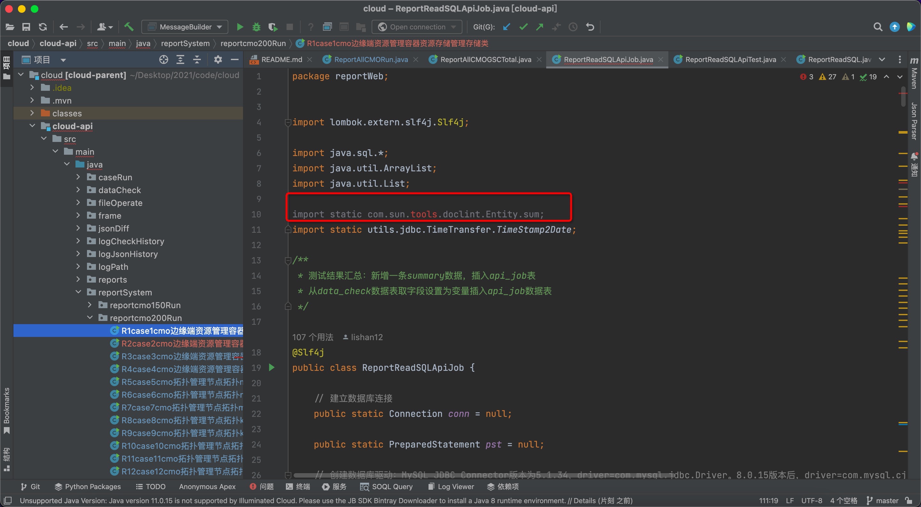Collapse the reportcmo200Run folder
The image size is (921, 507).
90,317
